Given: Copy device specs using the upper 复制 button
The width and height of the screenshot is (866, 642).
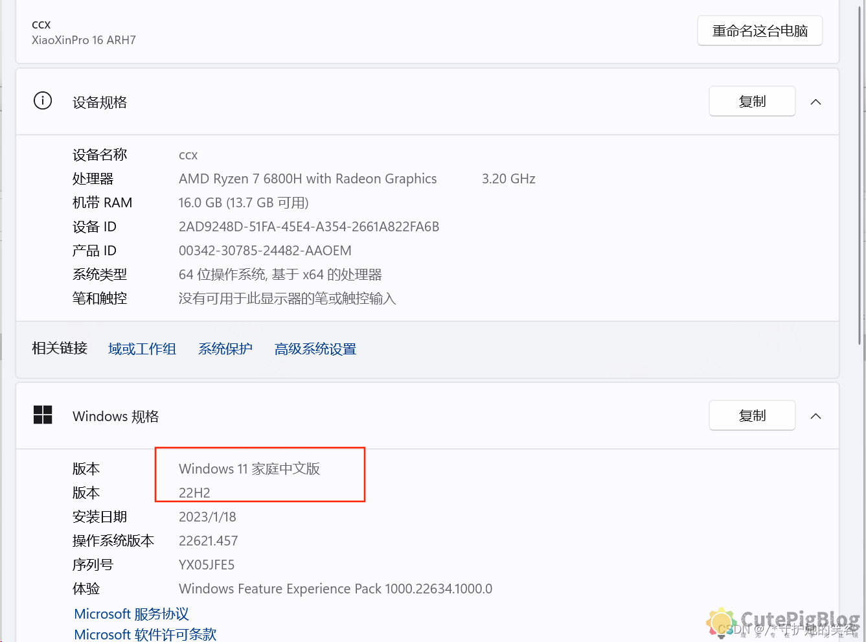Looking at the screenshot, I should 751,101.
